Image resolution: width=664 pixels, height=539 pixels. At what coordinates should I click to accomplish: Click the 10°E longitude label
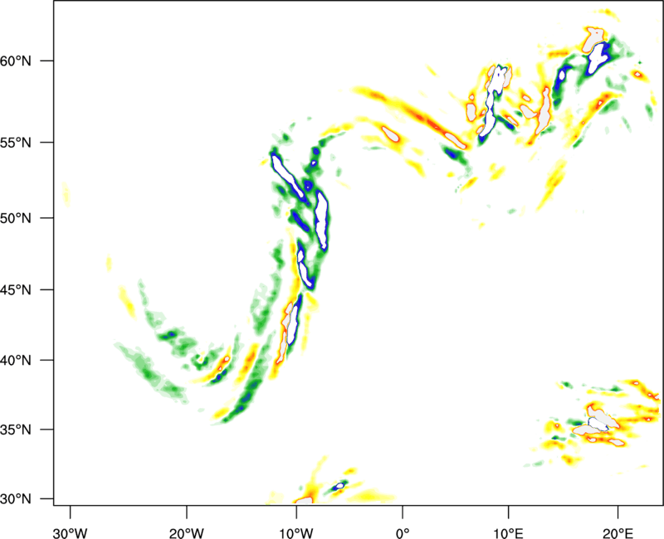pyautogui.click(x=508, y=533)
